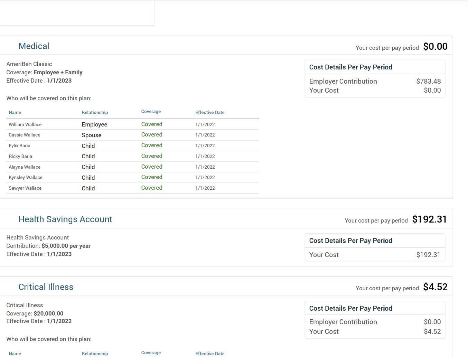Click Sawyer Wallace's Covered status
The width and height of the screenshot is (468, 358).
152,188
